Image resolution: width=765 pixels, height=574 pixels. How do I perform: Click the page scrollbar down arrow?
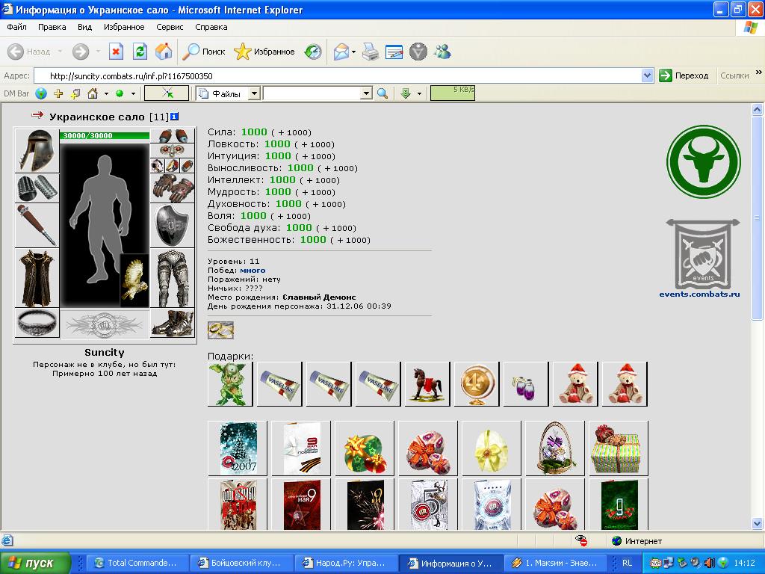coord(758,523)
